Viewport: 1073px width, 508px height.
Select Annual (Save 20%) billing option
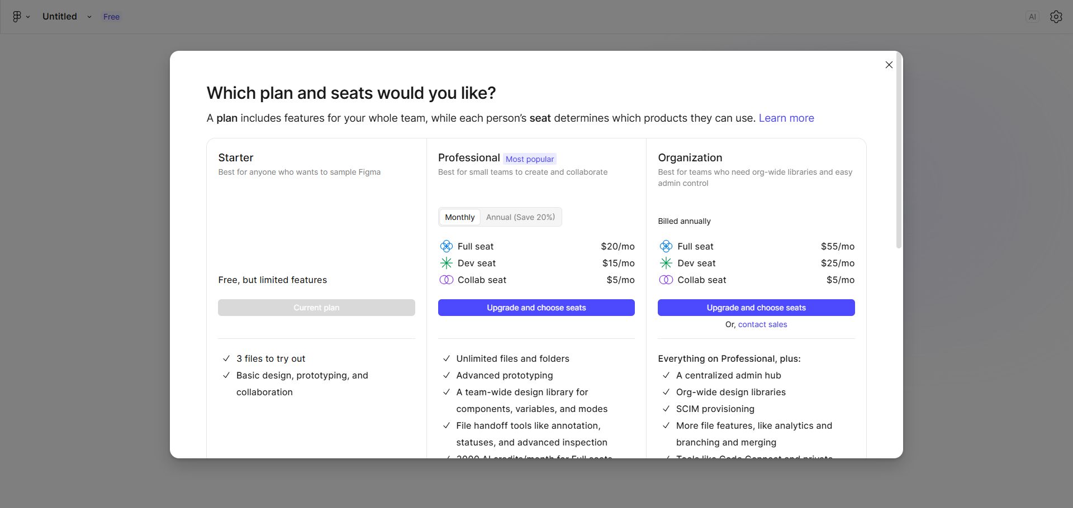point(520,217)
